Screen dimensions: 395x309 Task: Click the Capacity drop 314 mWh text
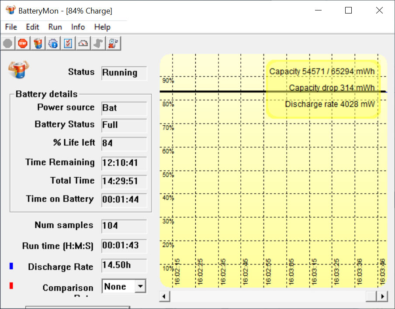click(332, 88)
